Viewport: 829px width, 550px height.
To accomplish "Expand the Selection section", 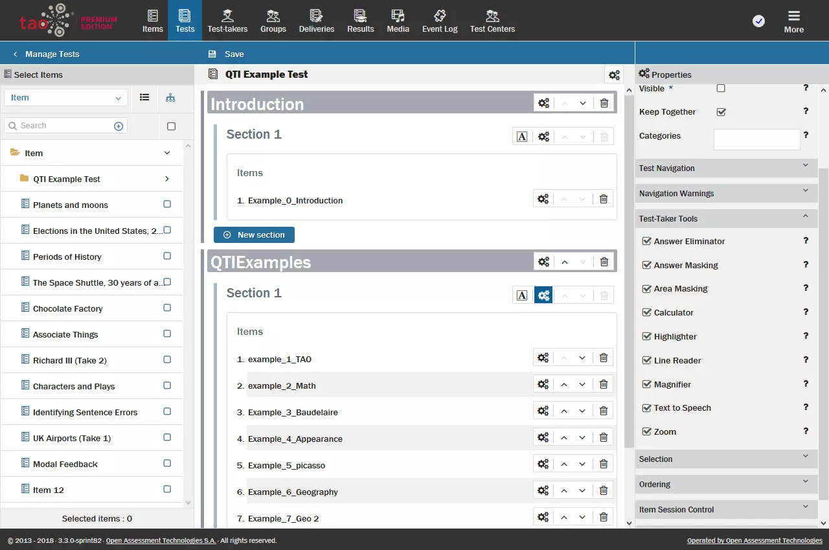I will point(726,459).
